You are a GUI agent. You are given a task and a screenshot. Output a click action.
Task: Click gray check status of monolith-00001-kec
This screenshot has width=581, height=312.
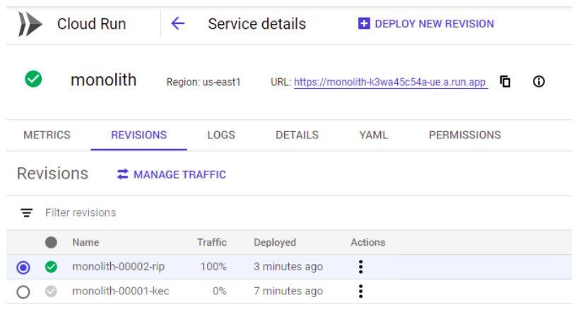tap(51, 292)
